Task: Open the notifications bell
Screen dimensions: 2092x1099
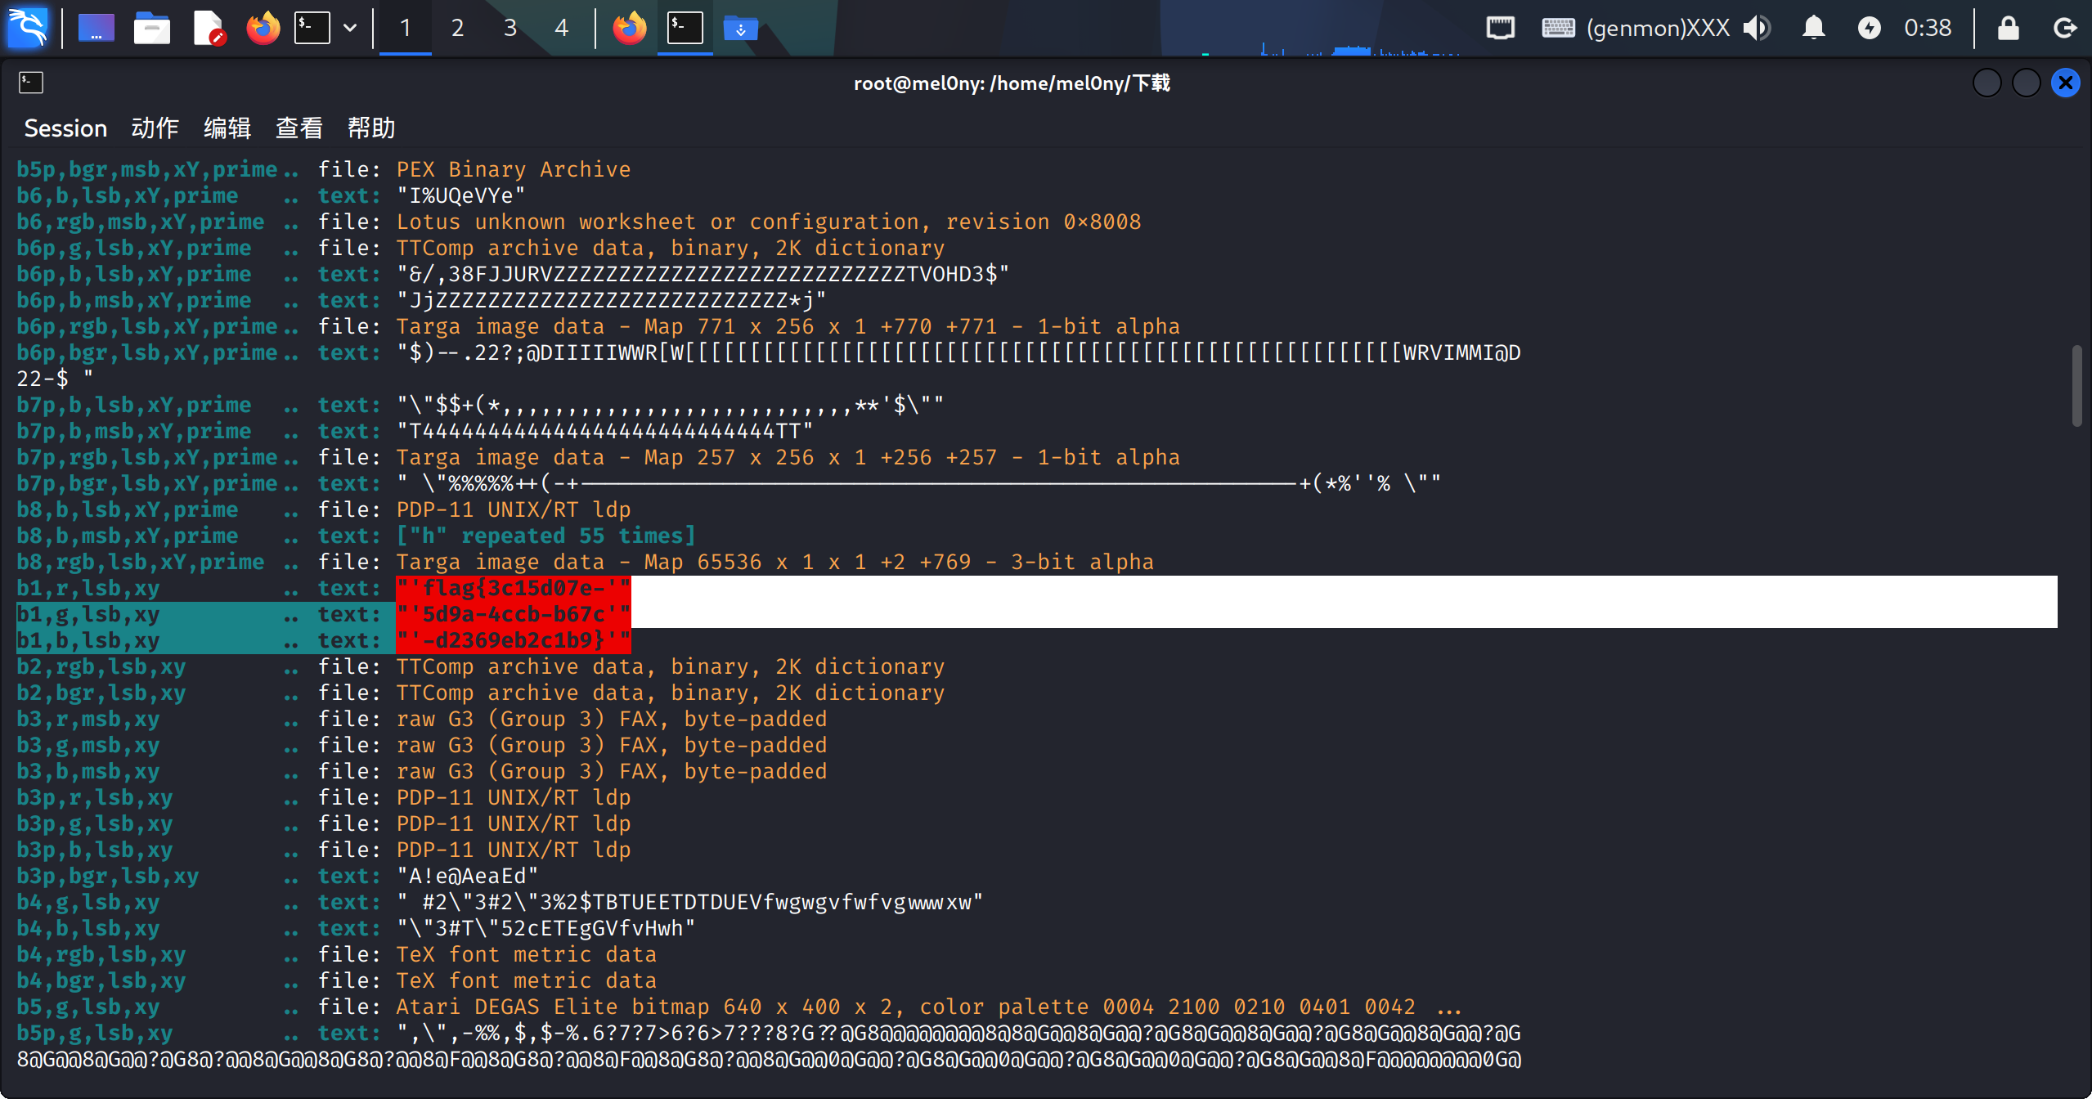Action: click(x=1813, y=28)
